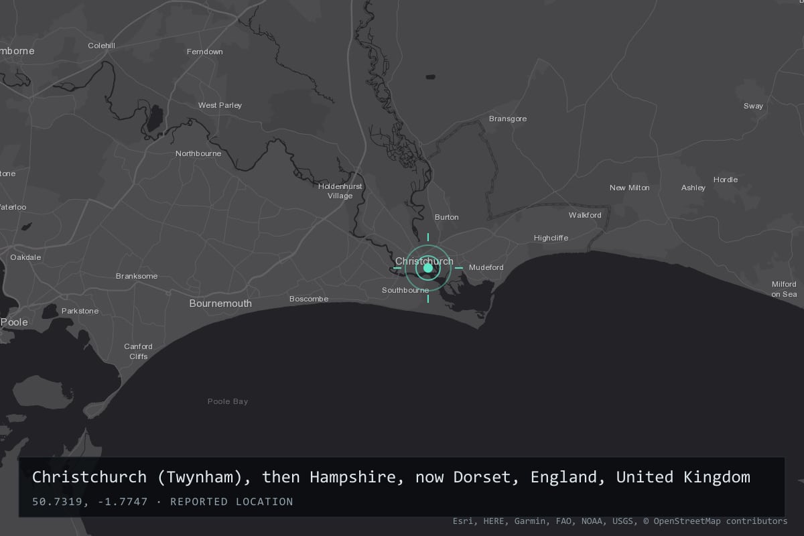The width and height of the screenshot is (804, 536).
Task: Click the Holdenhurst Village label
Action: [340, 191]
